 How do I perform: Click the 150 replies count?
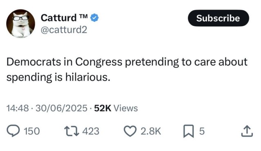(32, 131)
